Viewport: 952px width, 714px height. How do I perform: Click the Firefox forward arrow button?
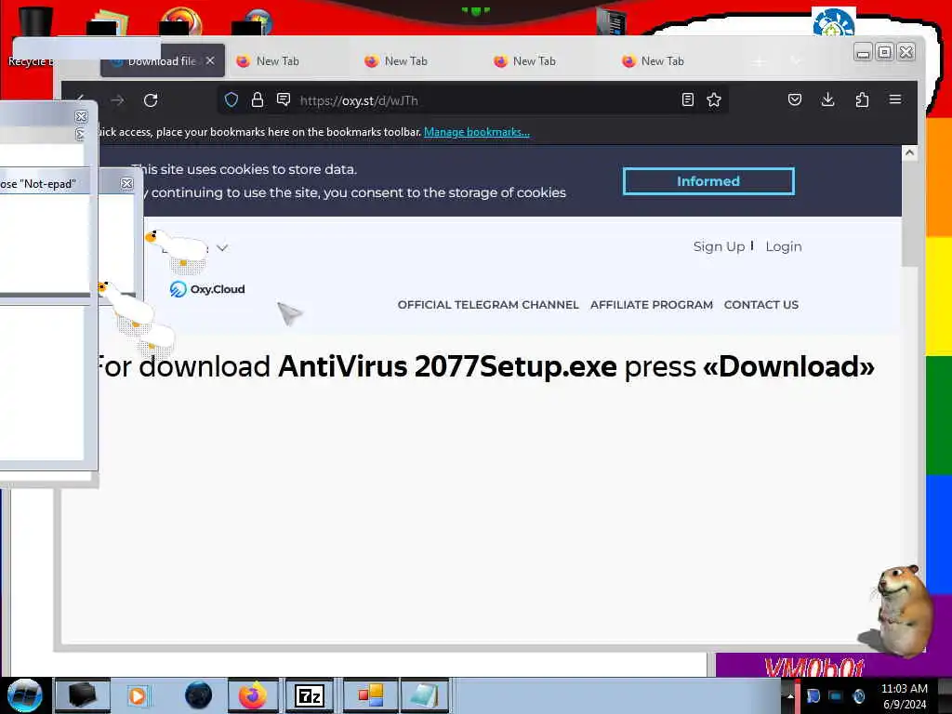[x=118, y=100]
